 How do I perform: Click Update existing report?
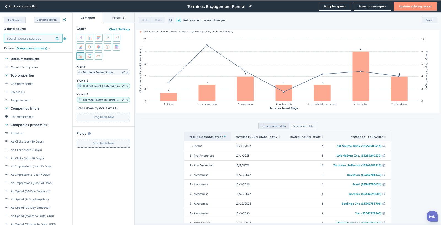[x=415, y=6]
